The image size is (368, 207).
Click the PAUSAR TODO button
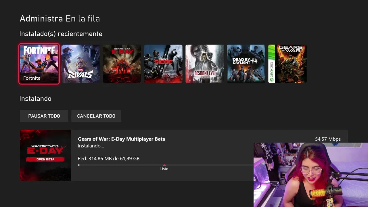(44, 116)
